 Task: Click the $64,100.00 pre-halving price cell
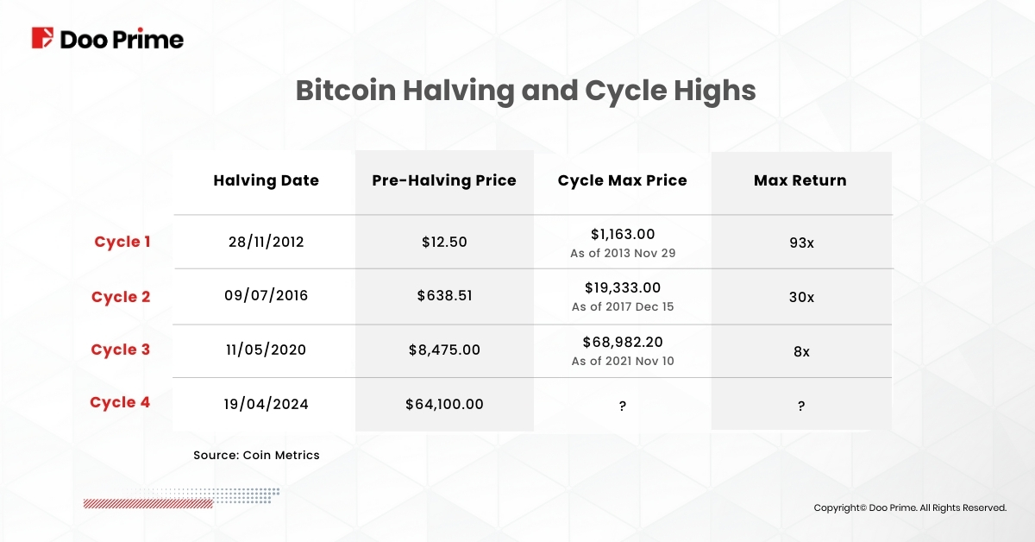coord(444,404)
